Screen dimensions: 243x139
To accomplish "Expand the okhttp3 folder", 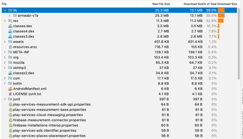I will click(x=5, y=68).
